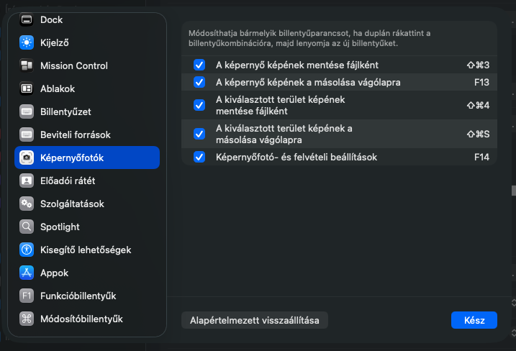This screenshot has height=351, width=516.
Task: Select Beviteli források in the sidebar
Action: pyautogui.click(x=75, y=135)
